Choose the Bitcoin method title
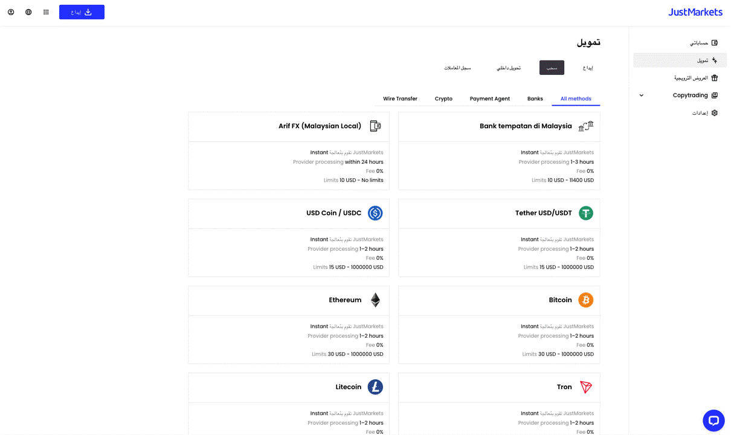This screenshot has width=731, height=435. (x=561, y=300)
